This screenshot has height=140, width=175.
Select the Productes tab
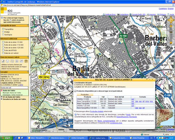click(85, 95)
